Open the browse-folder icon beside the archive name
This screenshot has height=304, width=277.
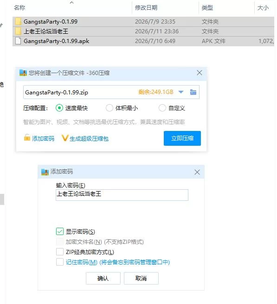pyautogui.click(x=193, y=92)
